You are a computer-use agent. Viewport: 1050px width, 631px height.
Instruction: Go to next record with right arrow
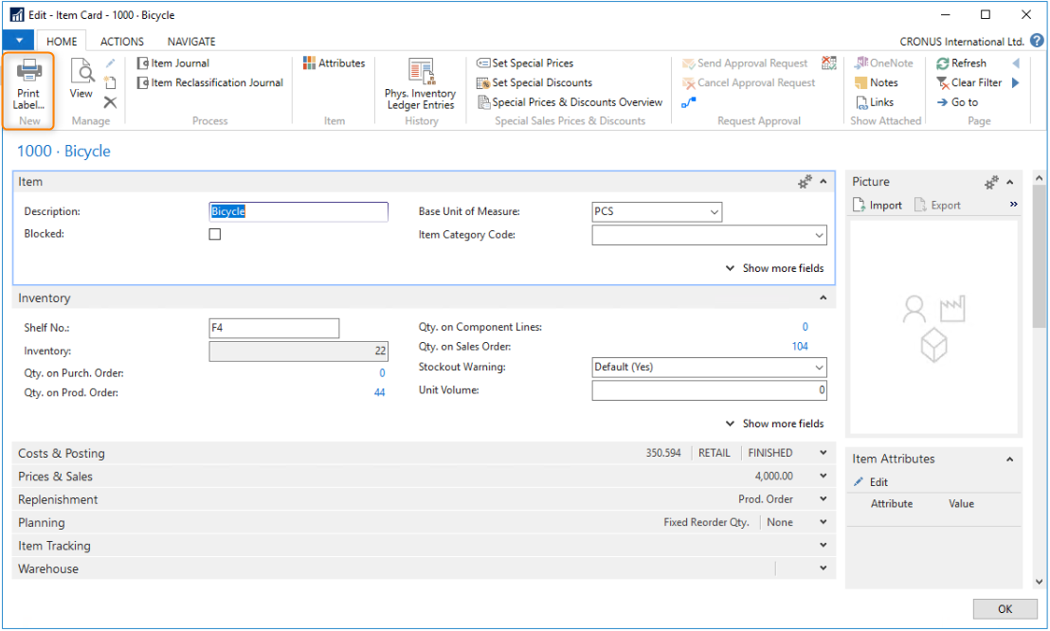(x=1016, y=82)
